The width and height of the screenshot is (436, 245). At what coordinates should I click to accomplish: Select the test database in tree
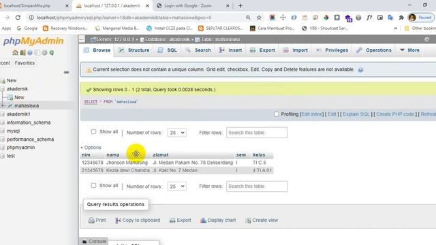[11, 156]
